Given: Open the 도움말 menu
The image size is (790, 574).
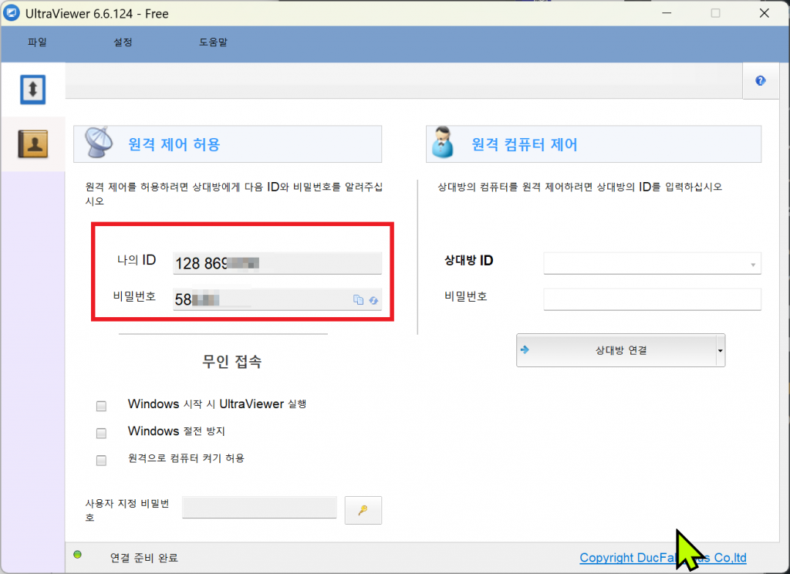Looking at the screenshot, I should [213, 42].
